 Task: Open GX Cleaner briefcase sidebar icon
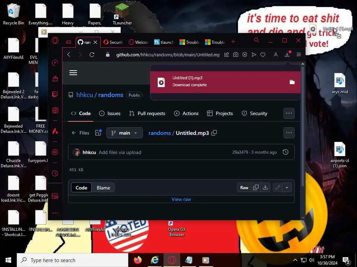pos(55,79)
